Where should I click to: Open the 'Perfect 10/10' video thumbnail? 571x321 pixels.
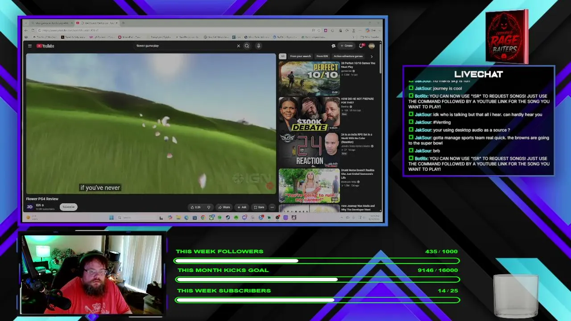(309, 78)
